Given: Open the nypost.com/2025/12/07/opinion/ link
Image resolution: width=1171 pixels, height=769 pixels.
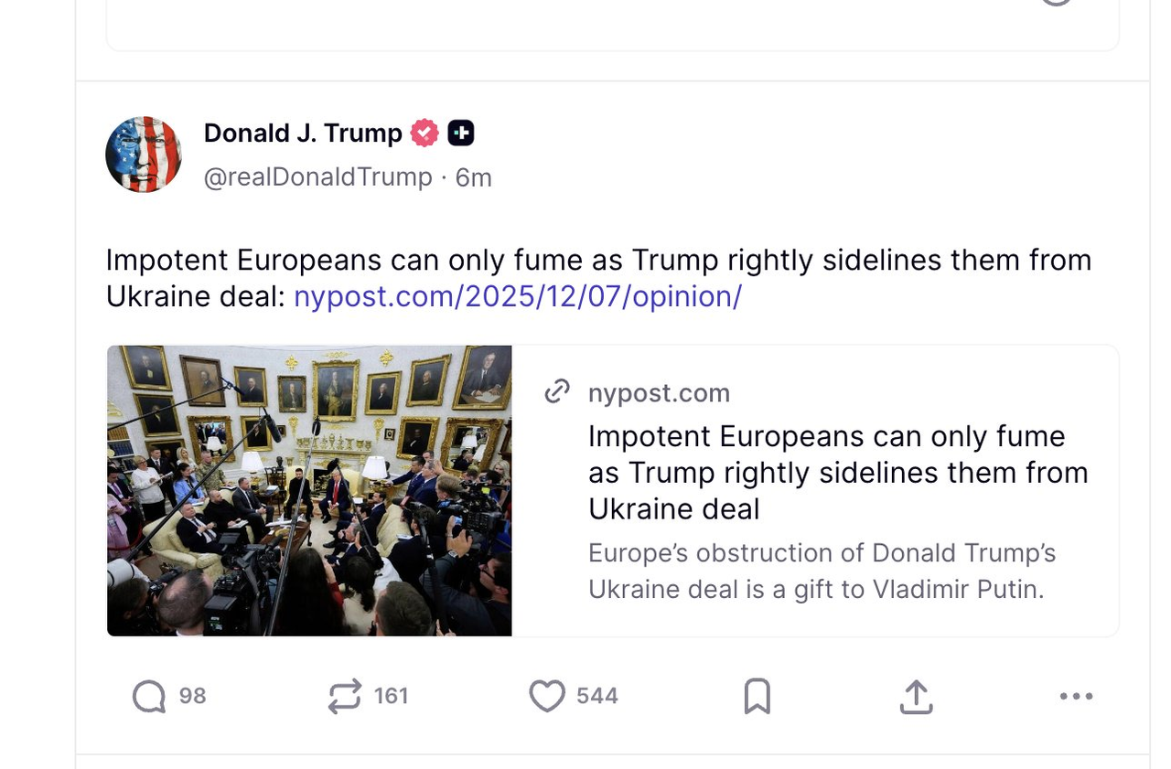Looking at the screenshot, I should 518,296.
